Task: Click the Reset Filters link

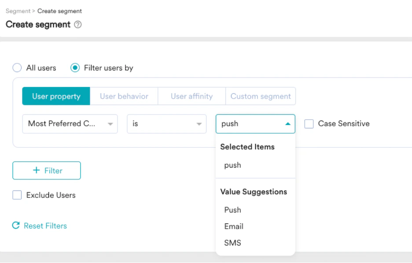Action: tap(45, 226)
